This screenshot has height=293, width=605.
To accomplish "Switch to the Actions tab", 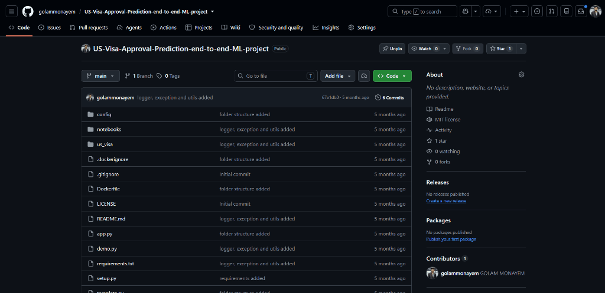I will pos(164,27).
